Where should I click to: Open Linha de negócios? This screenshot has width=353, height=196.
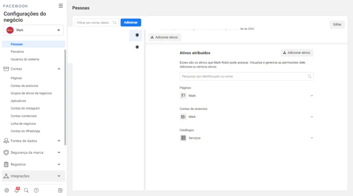click(23, 123)
